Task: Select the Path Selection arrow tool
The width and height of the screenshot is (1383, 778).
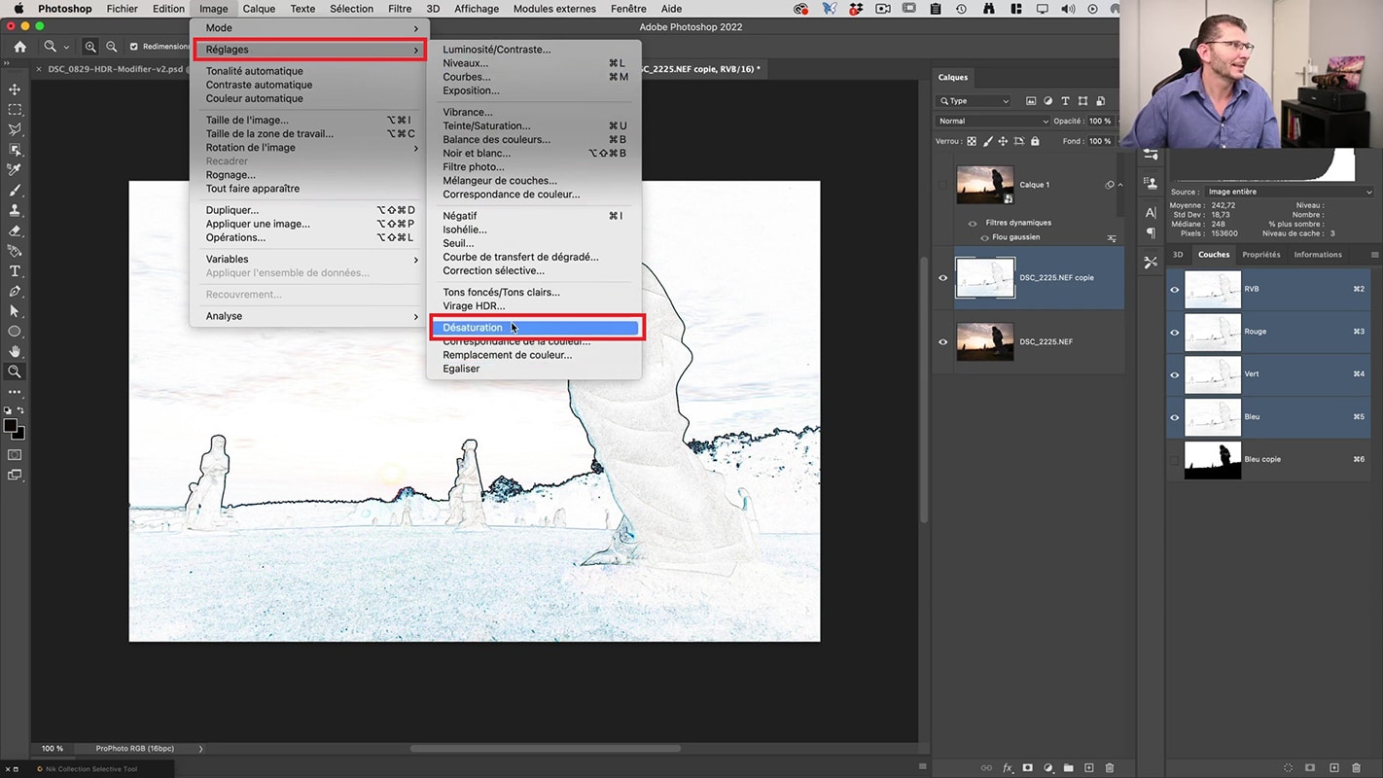Action: tap(15, 311)
